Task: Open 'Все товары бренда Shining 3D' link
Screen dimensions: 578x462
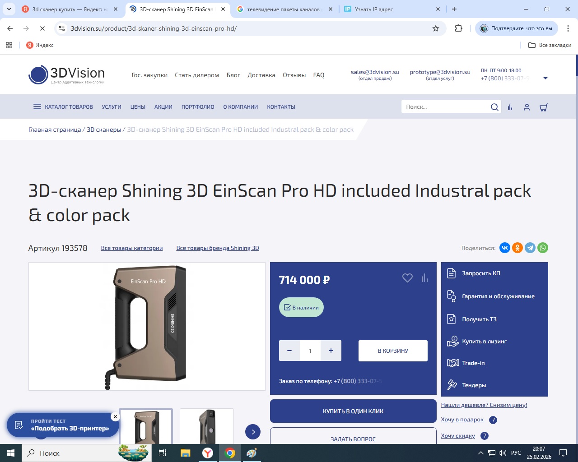Action: [x=218, y=248]
